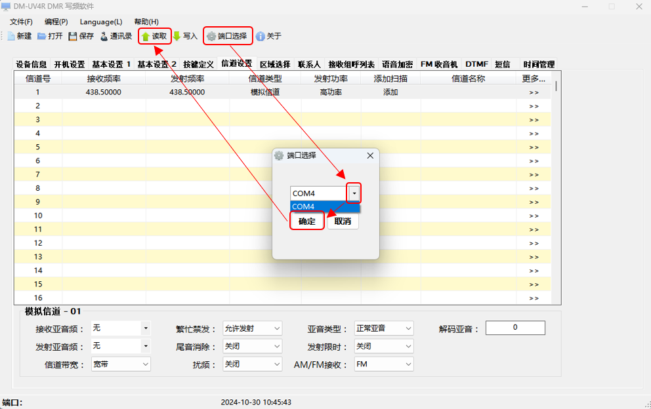Viewport: 651px width, 409px height.
Task: Open the Contacts (通讯录) toolbar icon
Action: (x=104, y=36)
